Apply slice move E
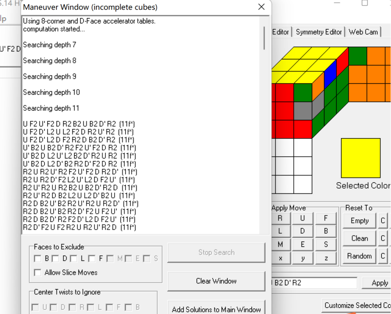The height and width of the screenshot is (314, 391). (x=302, y=244)
